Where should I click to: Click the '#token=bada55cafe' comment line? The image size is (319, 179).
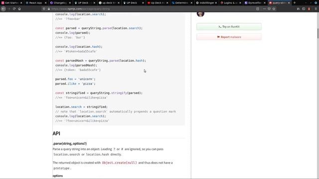(76, 51)
